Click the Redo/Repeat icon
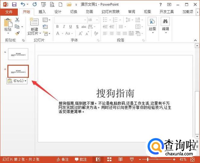200x163 pixels. 35,4
